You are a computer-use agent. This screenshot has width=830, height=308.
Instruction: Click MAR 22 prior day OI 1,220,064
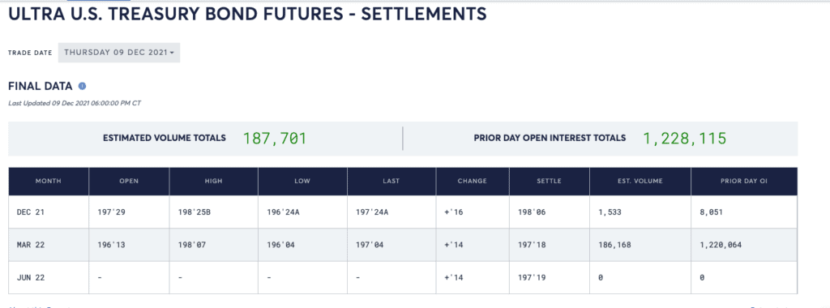click(x=721, y=245)
